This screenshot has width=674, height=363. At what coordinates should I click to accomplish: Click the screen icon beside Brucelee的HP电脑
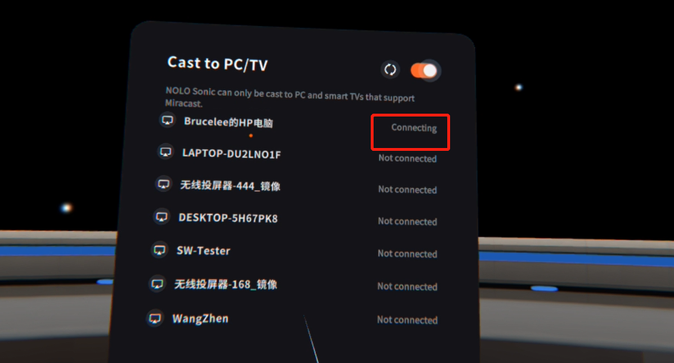(167, 120)
